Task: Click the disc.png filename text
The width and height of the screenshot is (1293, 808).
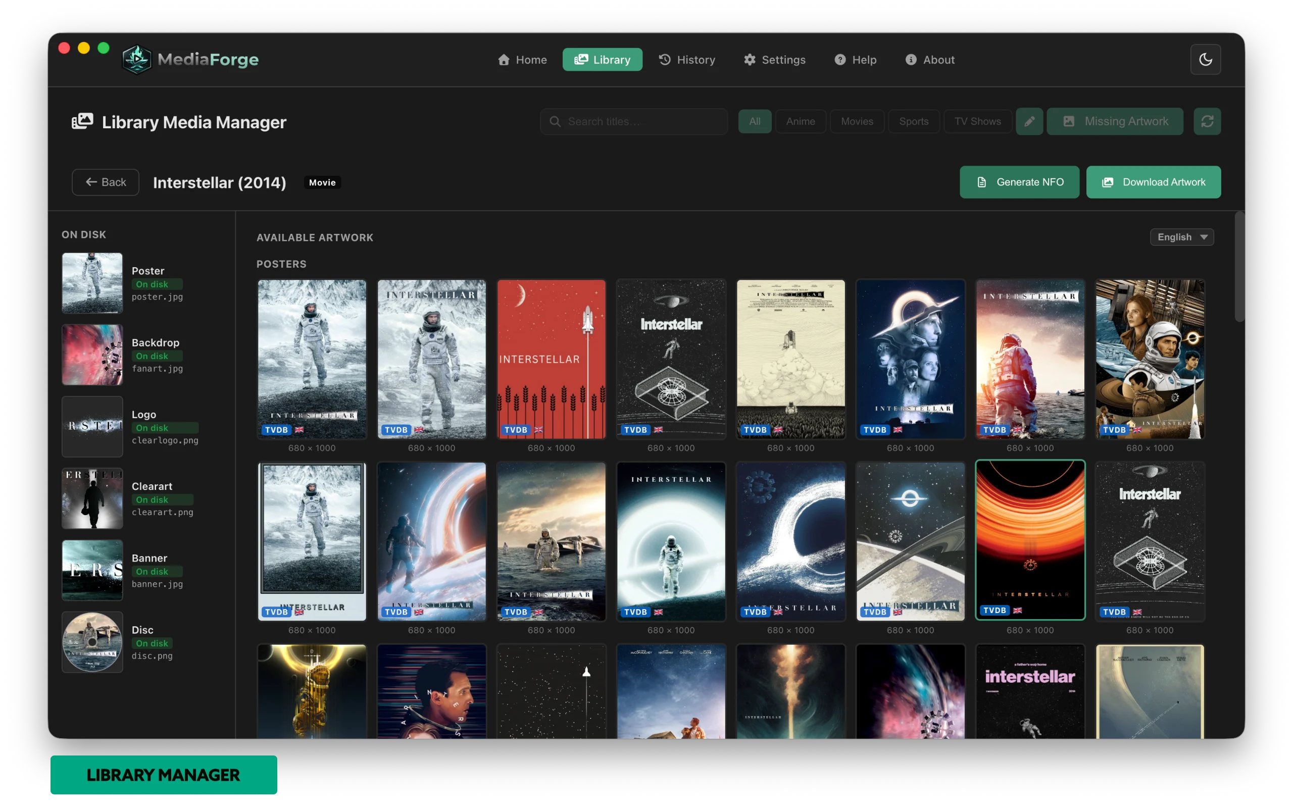Action: pos(152,655)
